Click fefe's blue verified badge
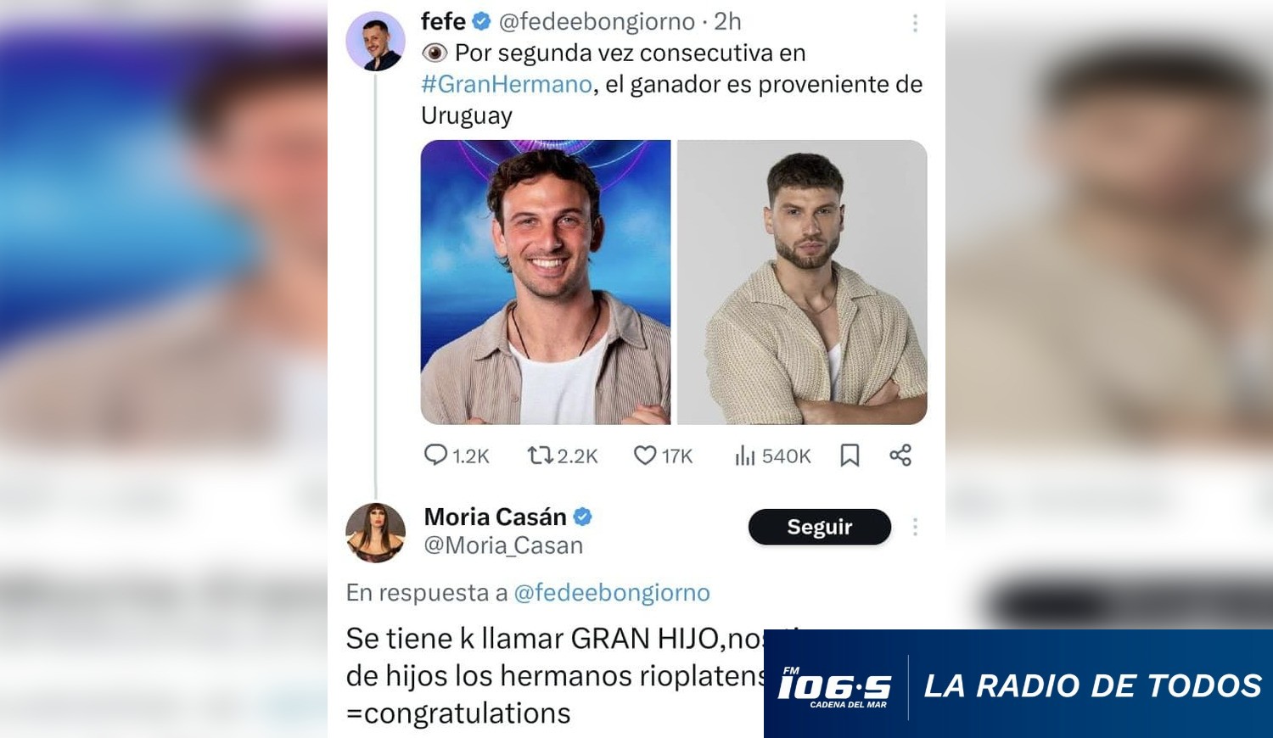This screenshot has height=738, width=1273. 481,21
